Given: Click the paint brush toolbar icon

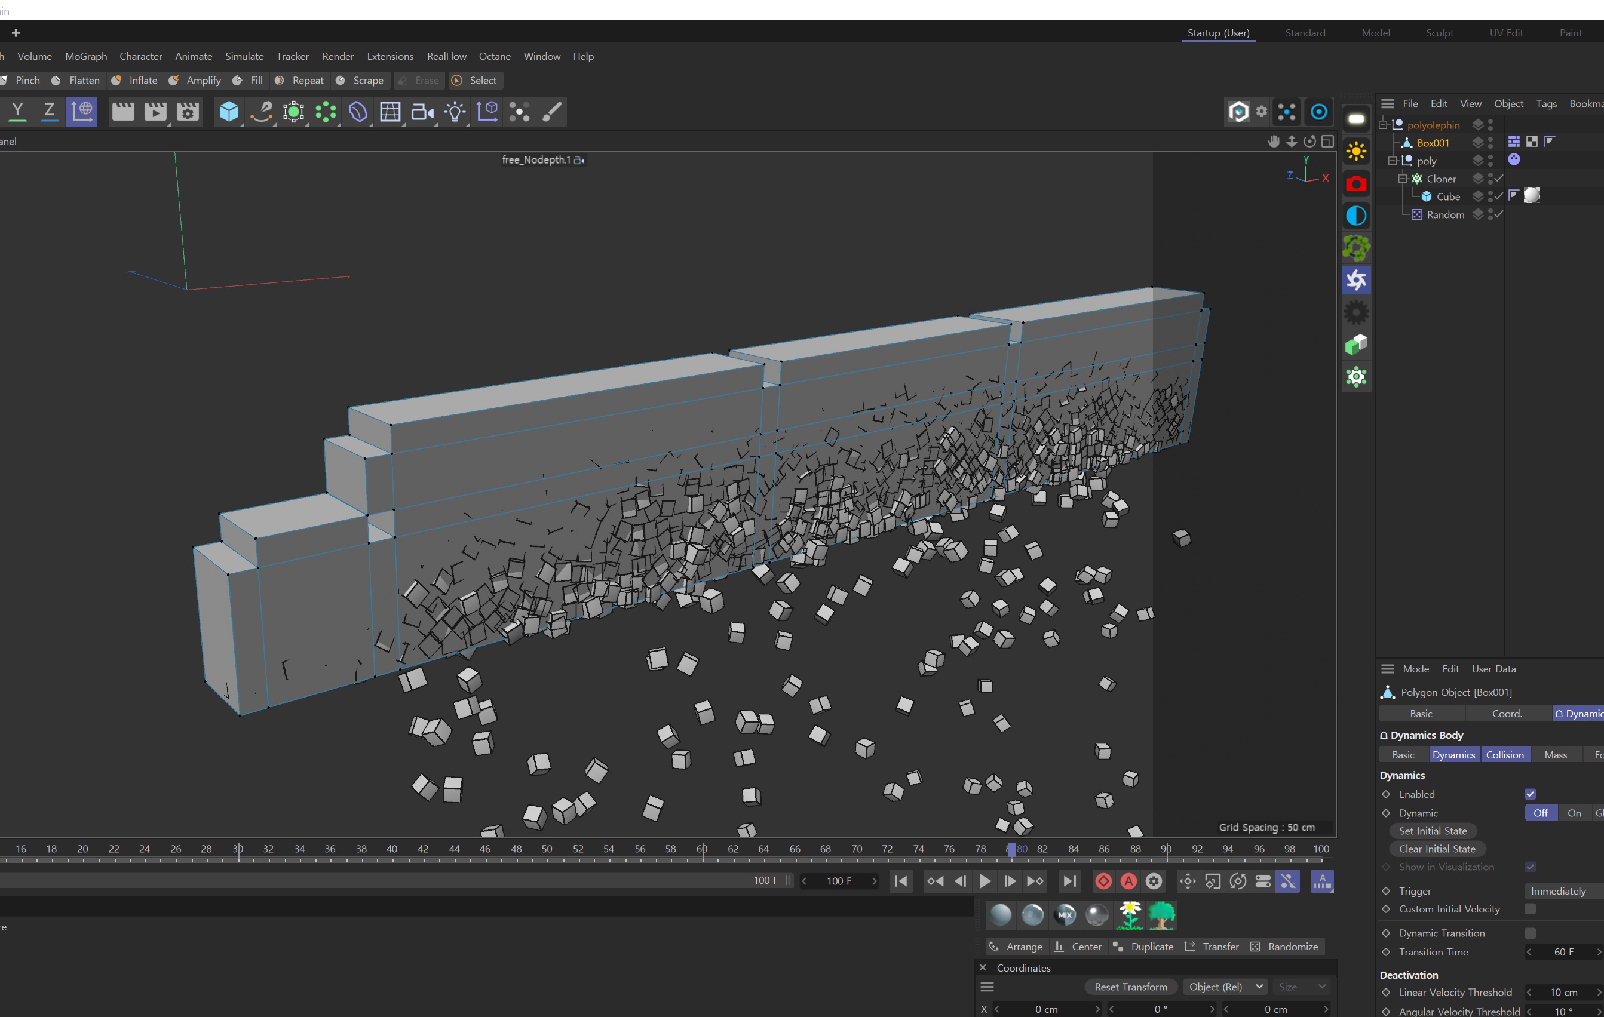Looking at the screenshot, I should 551,112.
